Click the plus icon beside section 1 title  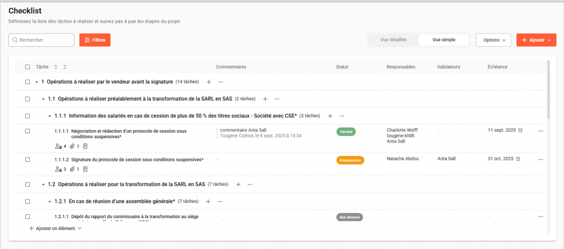coord(209,82)
